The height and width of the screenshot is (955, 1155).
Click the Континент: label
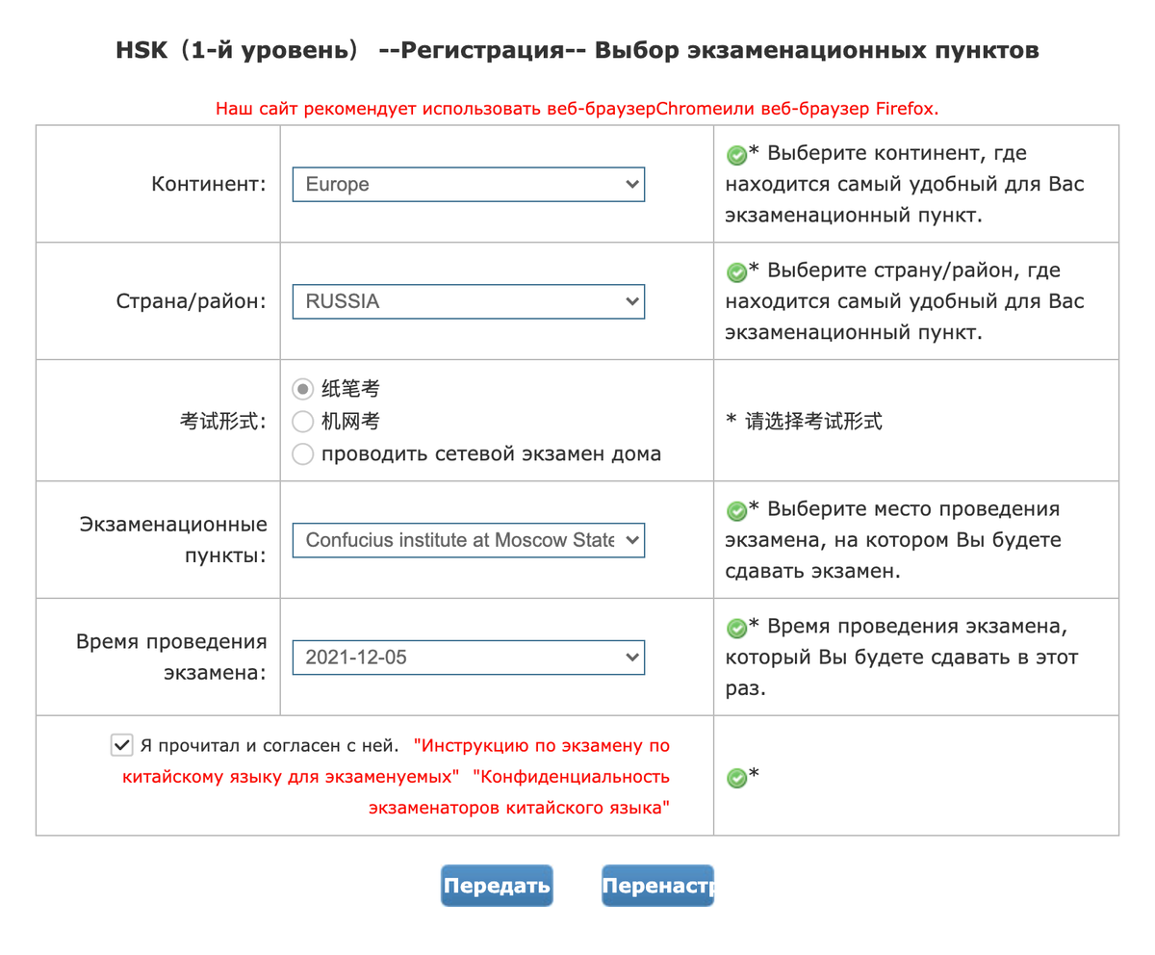tap(209, 184)
